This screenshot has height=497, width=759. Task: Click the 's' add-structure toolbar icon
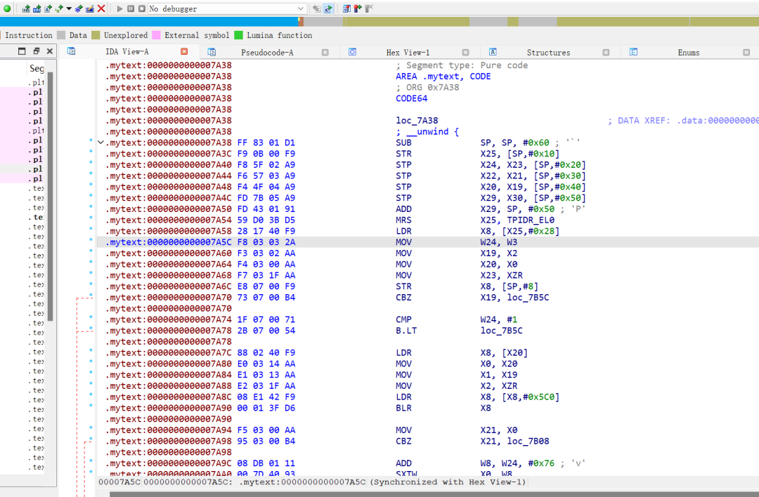[59, 8]
